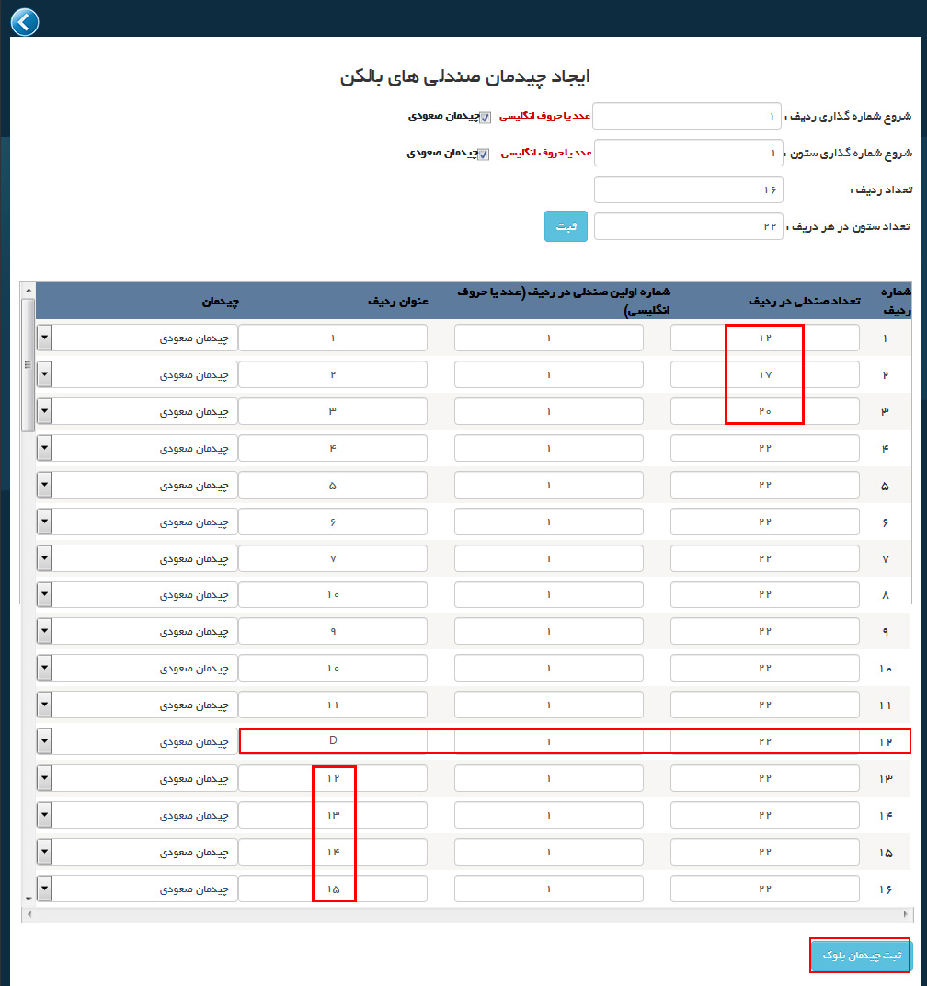Click the blue ثبت submit button

pyautogui.click(x=566, y=226)
